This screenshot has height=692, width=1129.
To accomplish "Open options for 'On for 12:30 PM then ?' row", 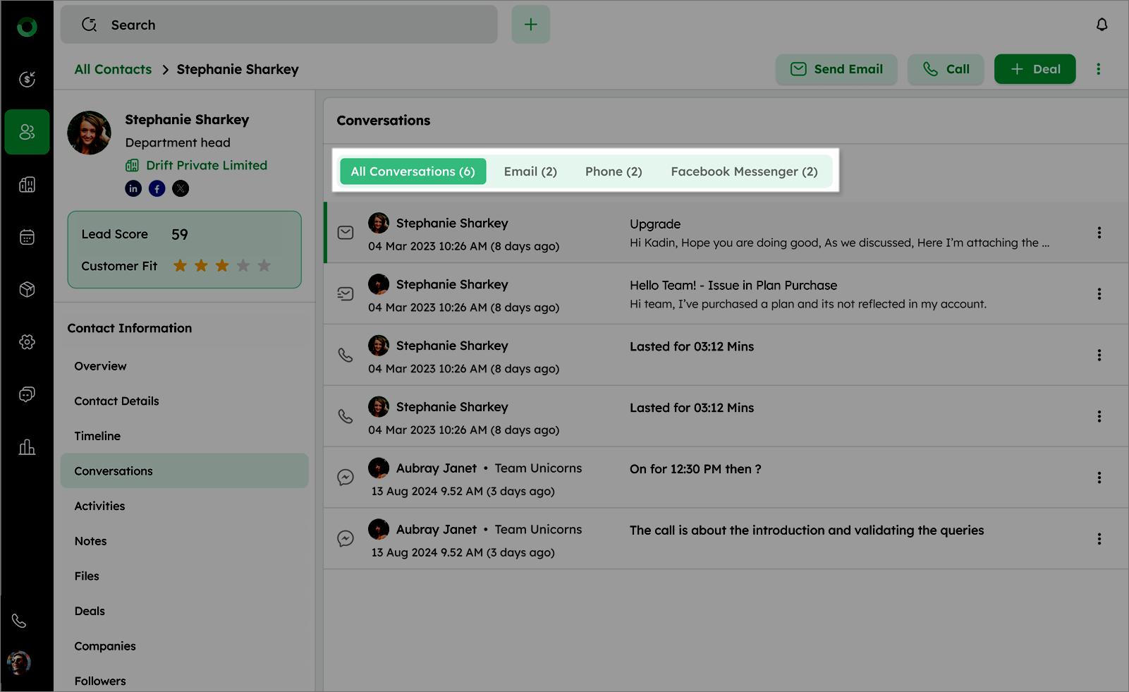I will pos(1099,478).
